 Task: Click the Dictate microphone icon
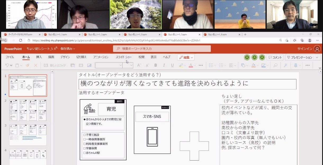[x=296, y=65]
